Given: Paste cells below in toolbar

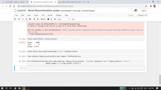Looking at the screenshot, I should (x=30, y=19).
